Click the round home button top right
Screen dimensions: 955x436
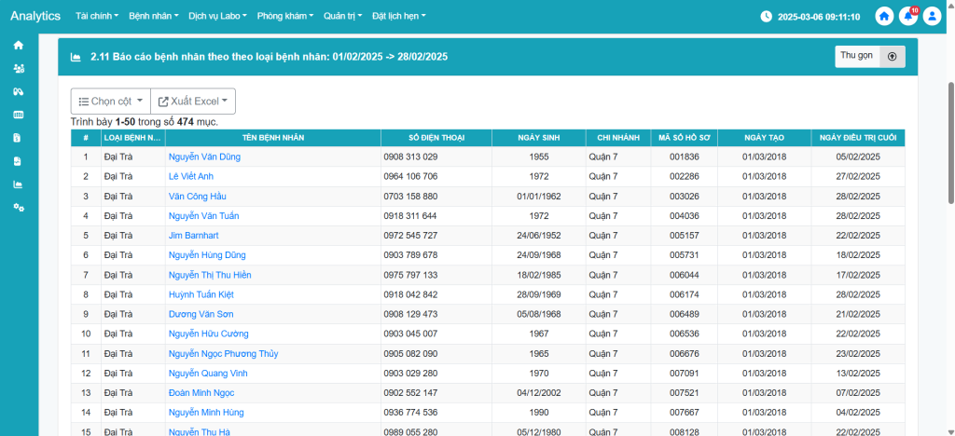pyautogui.click(x=884, y=17)
